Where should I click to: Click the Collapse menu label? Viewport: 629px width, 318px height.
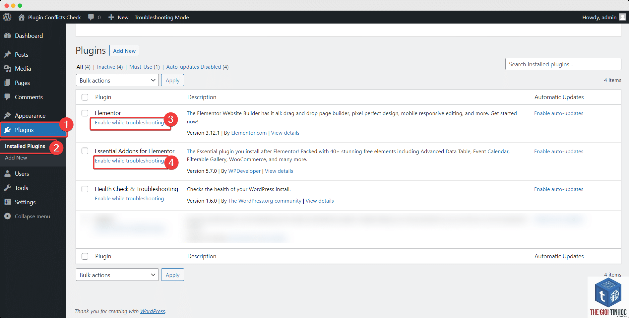[32, 217]
